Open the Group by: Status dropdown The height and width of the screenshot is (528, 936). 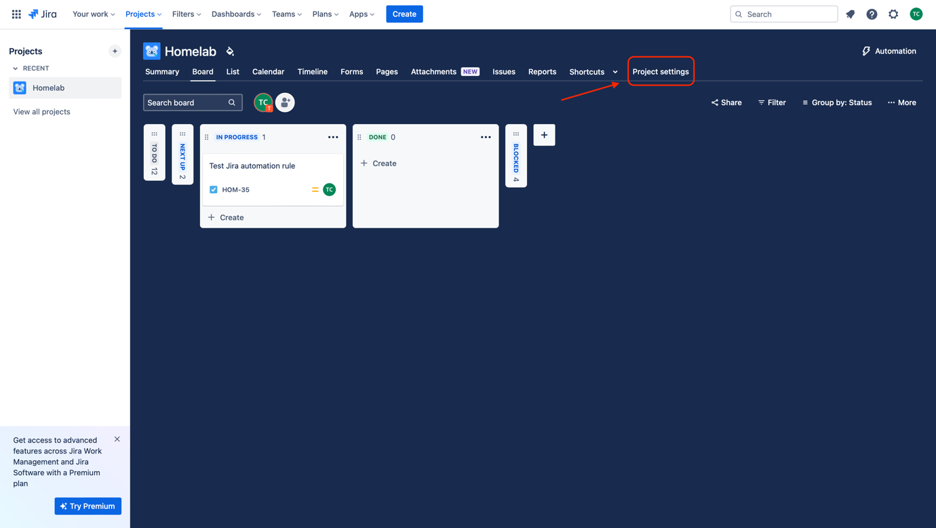point(837,103)
